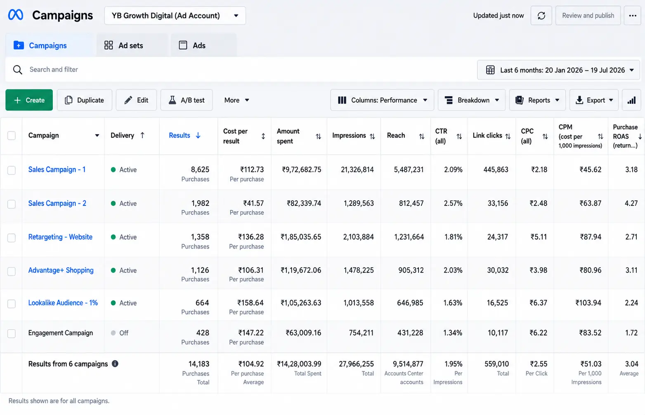Click the ₹41.57 cost per purchase value
This screenshot has height=415, width=645.
click(253, 203)
